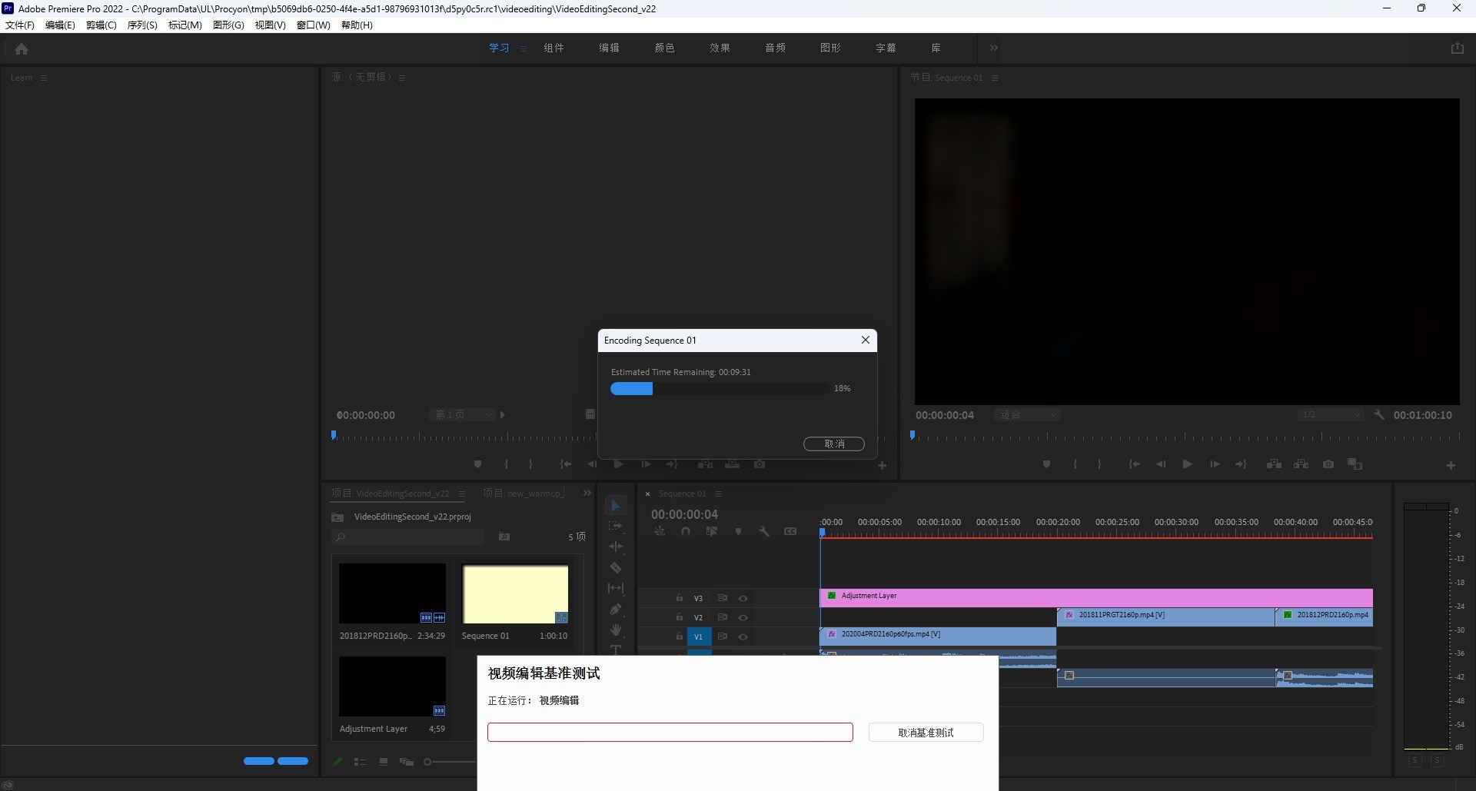The image size is (1476, 791).
Task: Close the Encoding Sequence 01 dialog
Action: (866, 340)
